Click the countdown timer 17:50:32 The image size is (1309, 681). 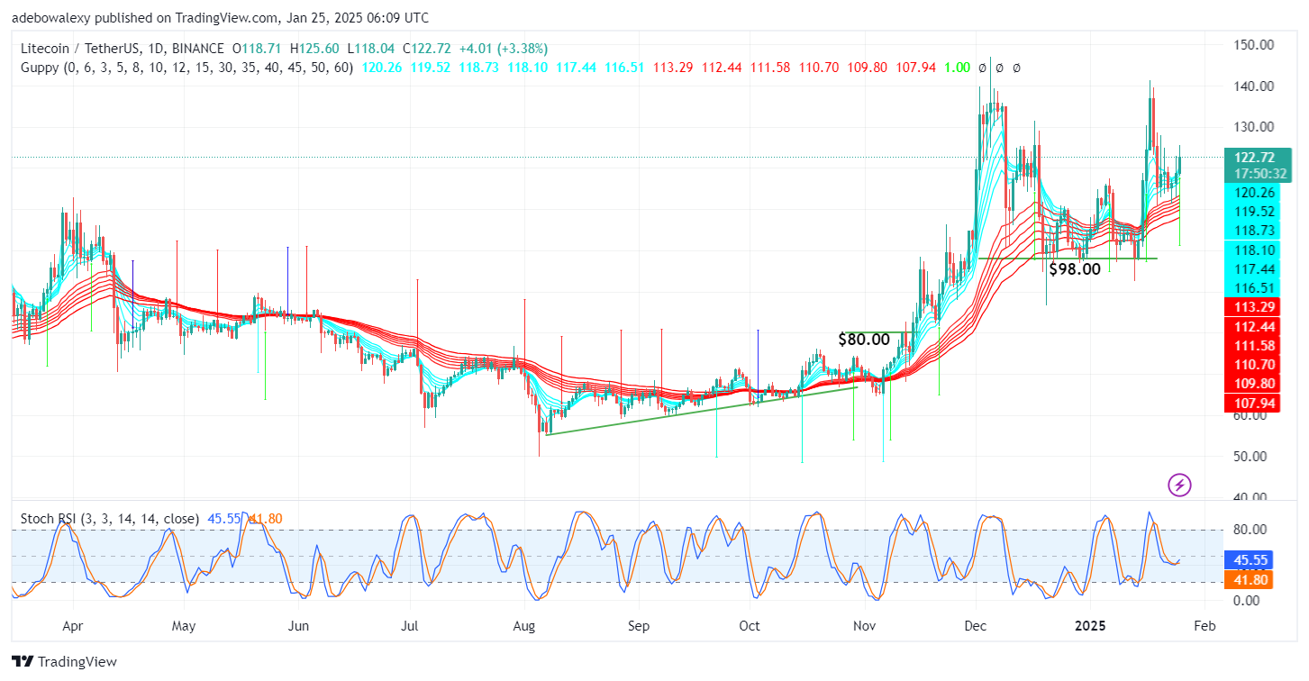[1259, 174]
